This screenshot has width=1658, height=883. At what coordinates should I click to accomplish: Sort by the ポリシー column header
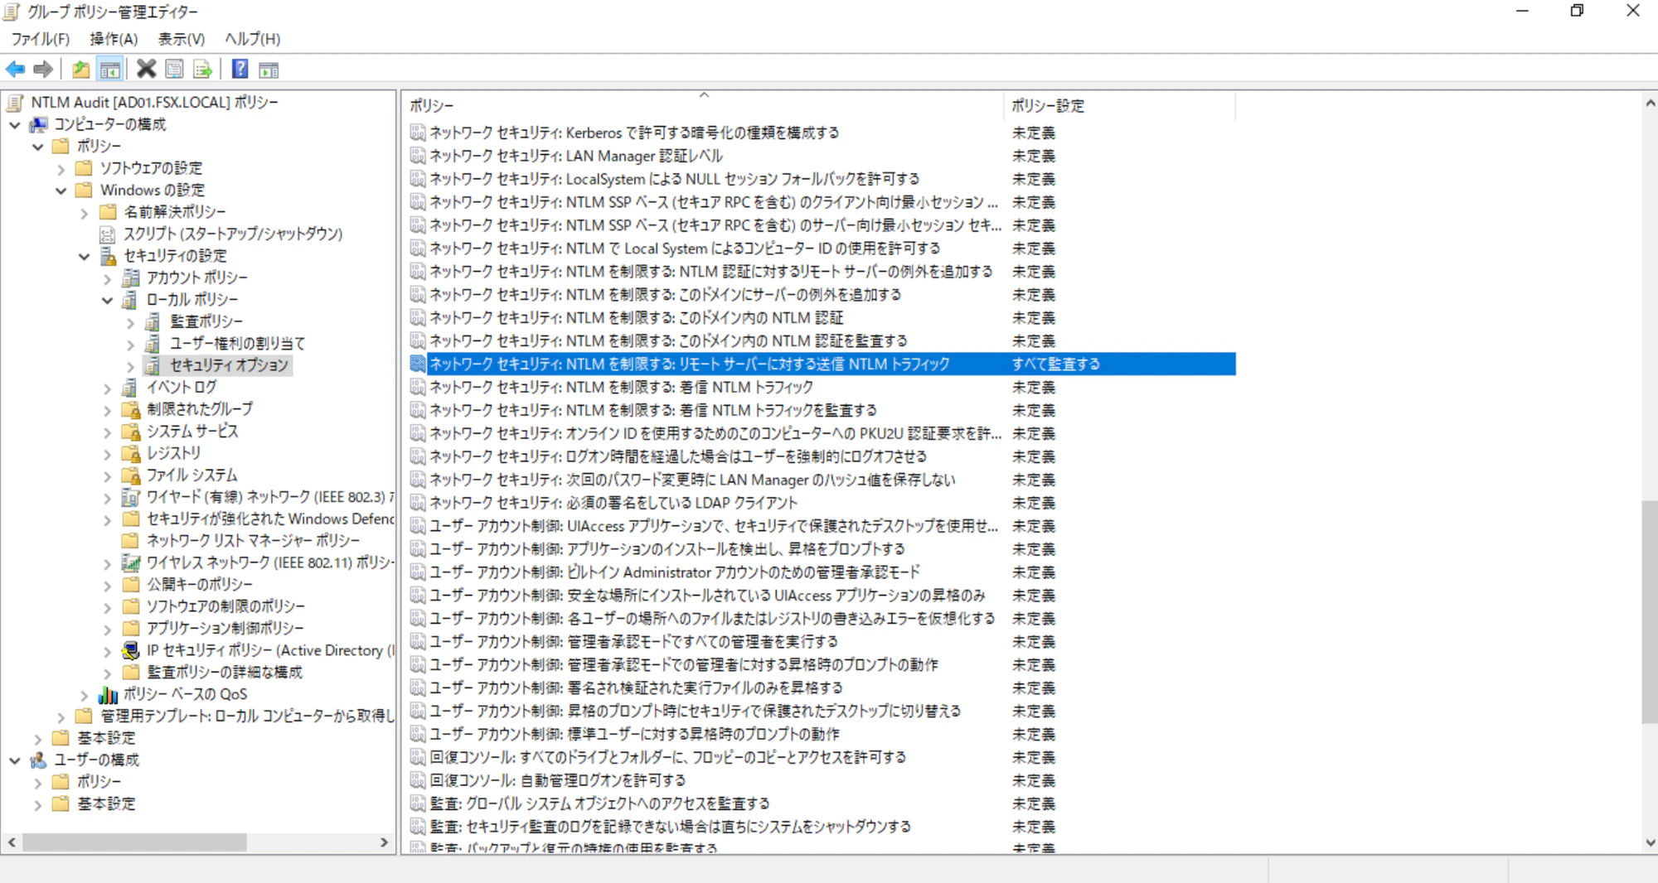704,105
